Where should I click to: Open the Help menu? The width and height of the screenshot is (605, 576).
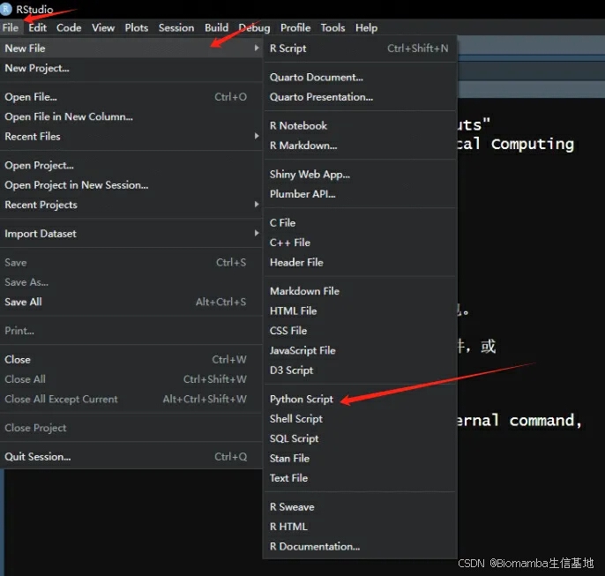pos(366,27)
